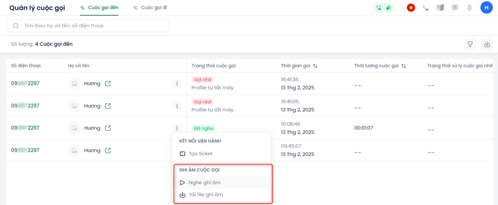Open three-dot menu for the second call row
This screenshot has width=498, height=205.
click(x=177, y=106)
